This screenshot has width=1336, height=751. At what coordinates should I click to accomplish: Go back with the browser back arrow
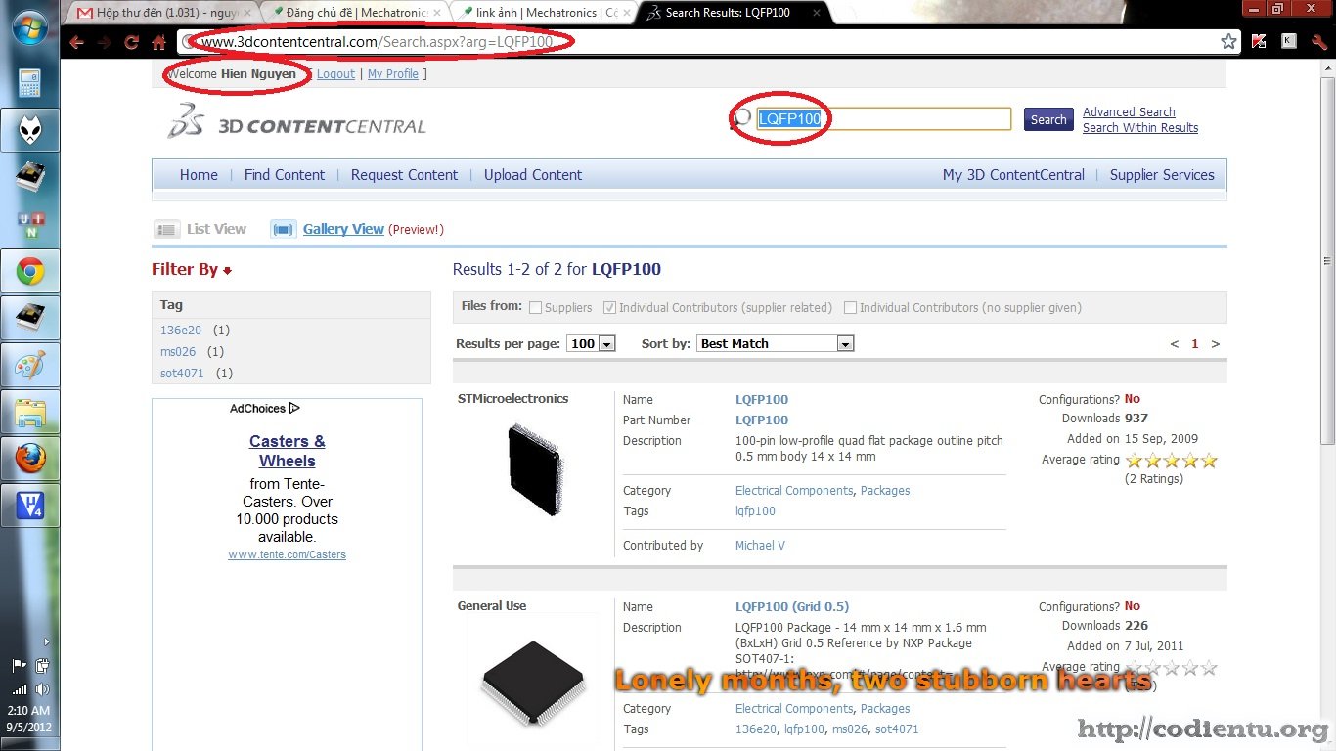click(76, 42)
